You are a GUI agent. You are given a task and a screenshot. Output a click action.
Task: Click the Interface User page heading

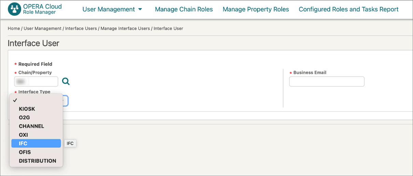33,43
